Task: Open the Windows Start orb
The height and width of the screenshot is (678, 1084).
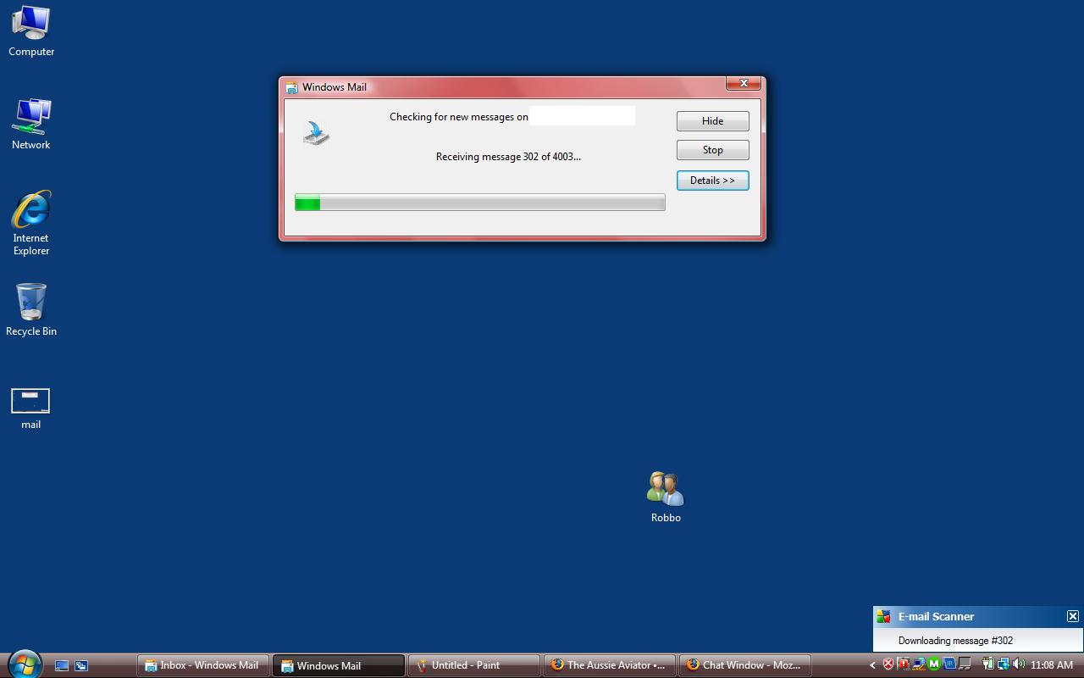Action: coord(25,665)
